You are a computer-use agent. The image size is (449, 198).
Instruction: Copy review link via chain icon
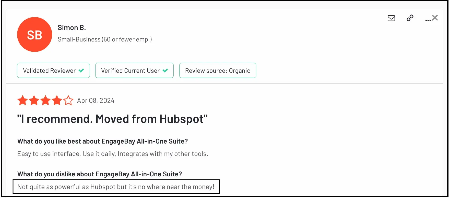point(410,18)
